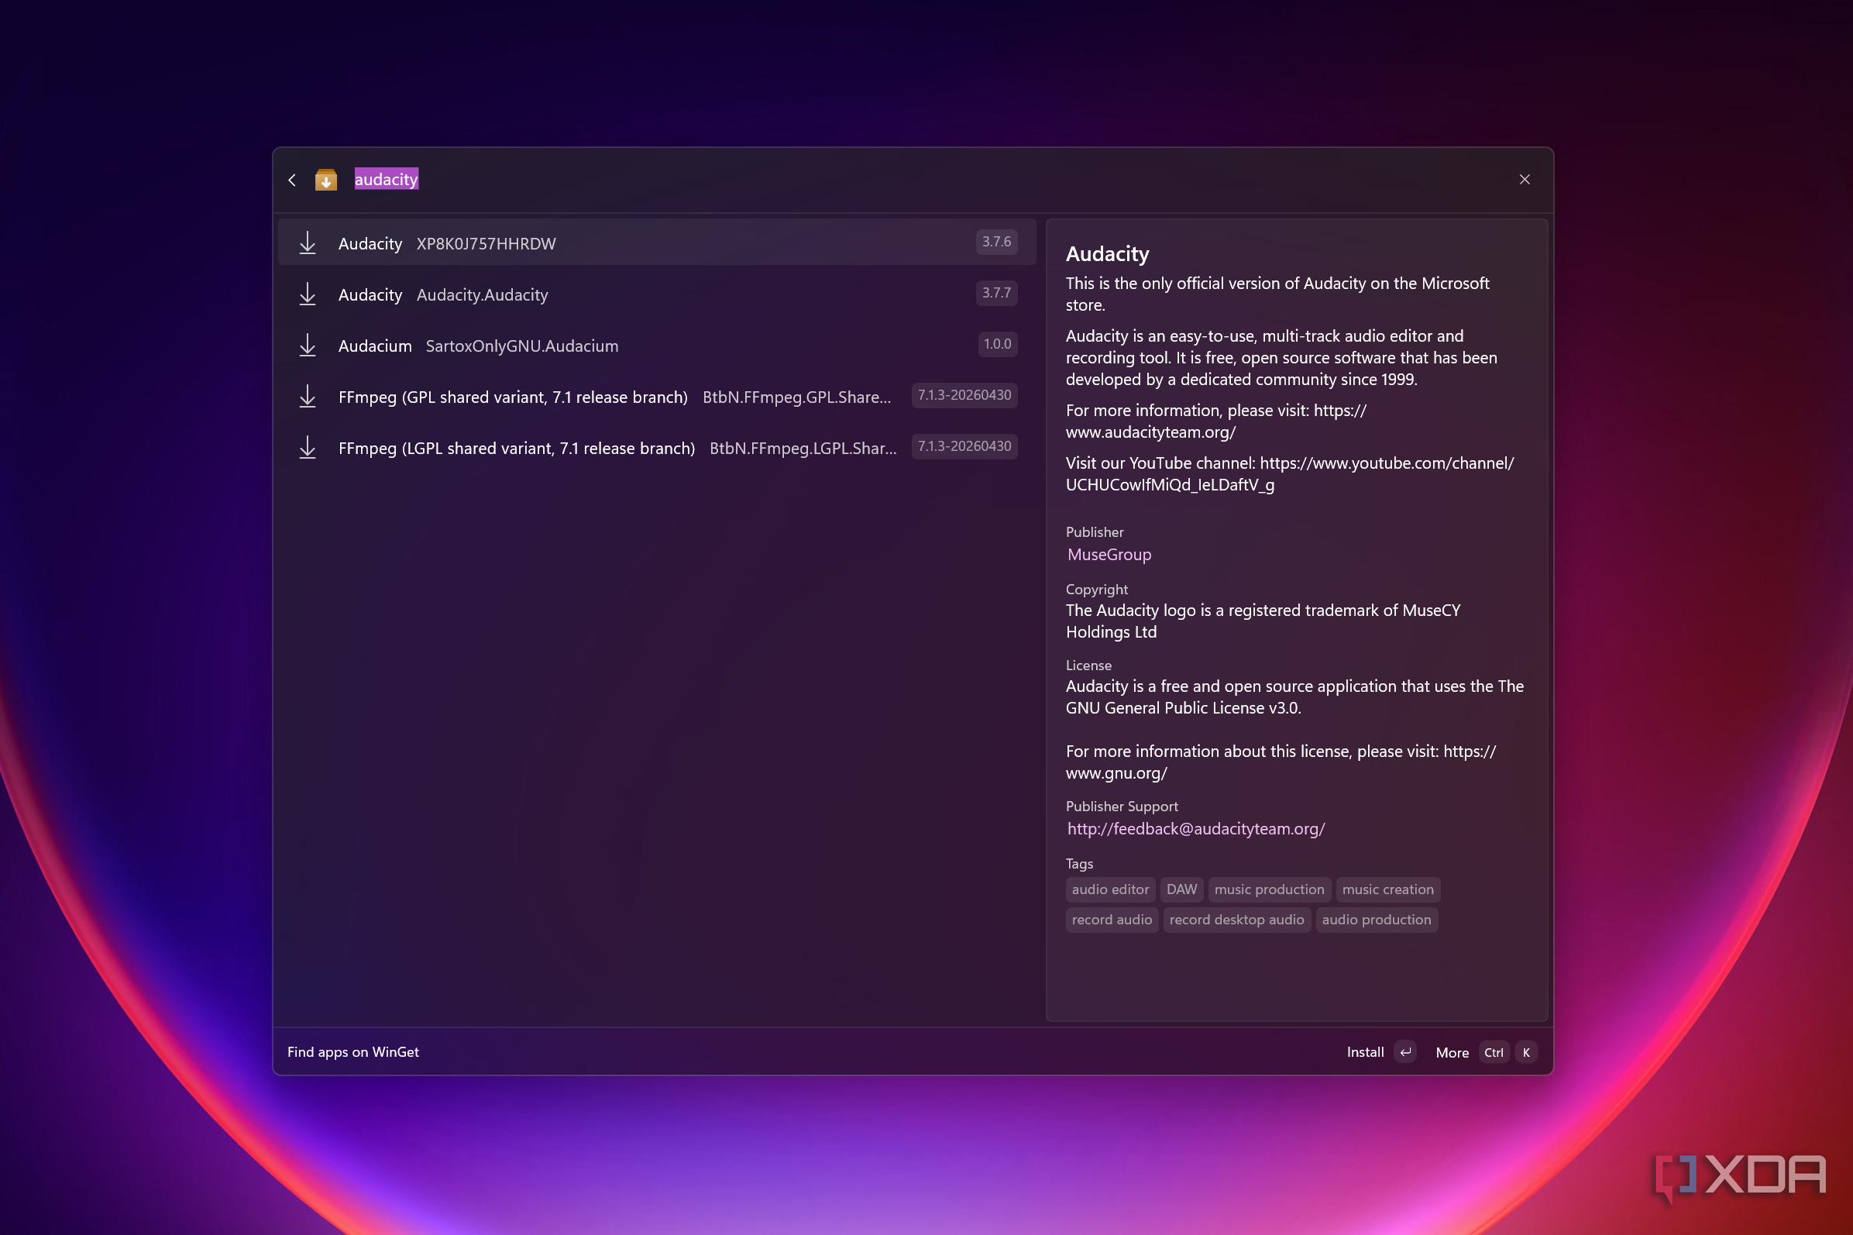Screen dimensions: 1853x1235
Task: Close the Command Palette with X
Action: click(1525, 180)
